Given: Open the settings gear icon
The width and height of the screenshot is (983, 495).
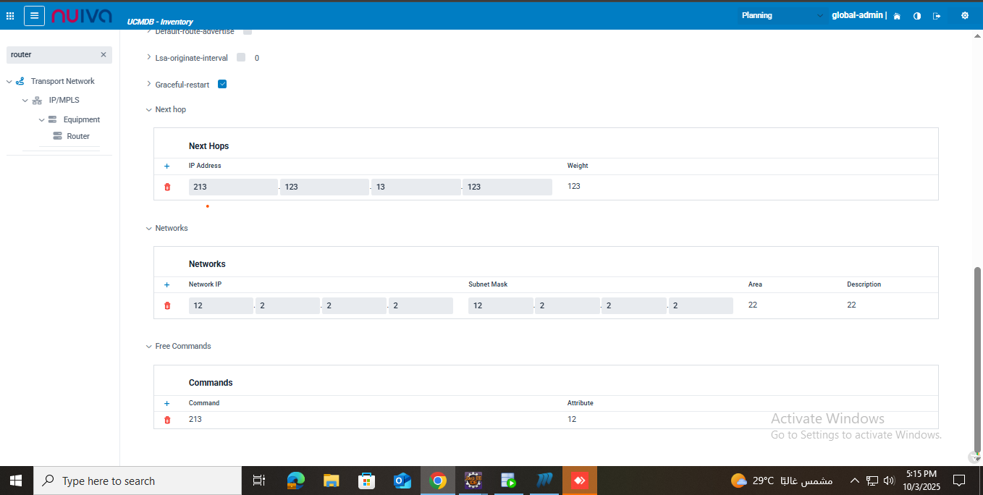Looking at the screenshot, I should point(964,15).
